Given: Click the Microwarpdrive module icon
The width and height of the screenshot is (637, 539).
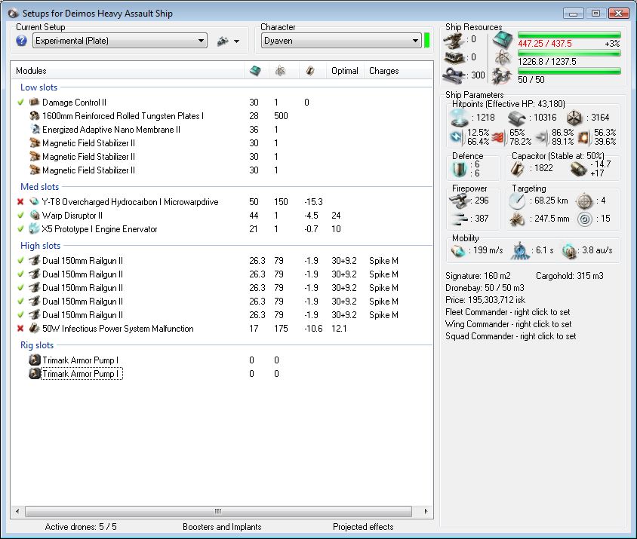Looking at the screenshot, I should pos(35,202).
